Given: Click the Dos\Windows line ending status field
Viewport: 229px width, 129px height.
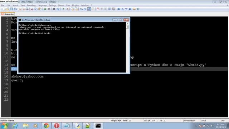Looking at the screenshot, I should [x=189, y=120].
